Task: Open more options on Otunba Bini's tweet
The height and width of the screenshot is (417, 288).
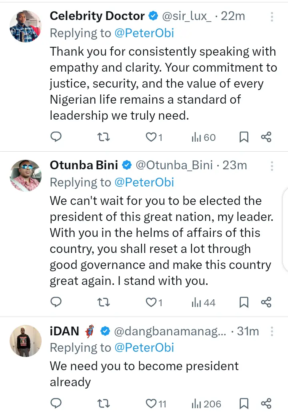Action: point(272,166)
